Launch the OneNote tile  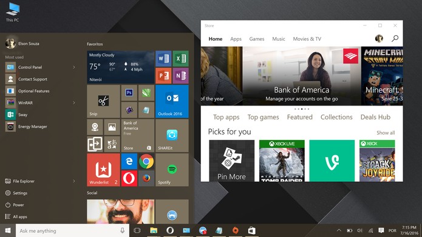click(x=180, y=76)
